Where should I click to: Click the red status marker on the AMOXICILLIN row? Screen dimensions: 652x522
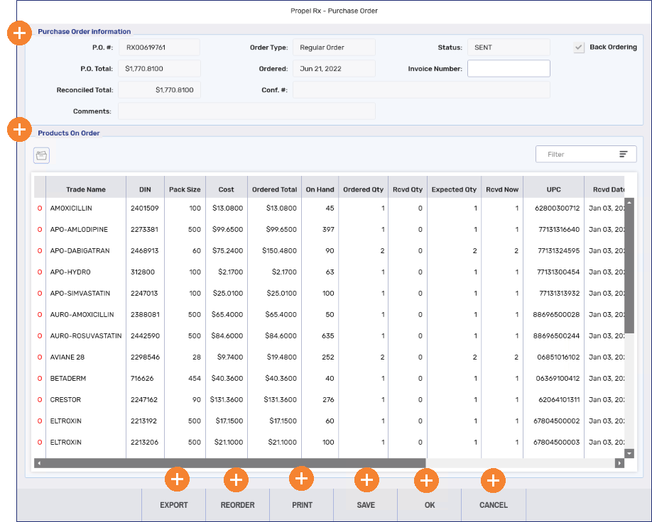click(x=40, y=209)
